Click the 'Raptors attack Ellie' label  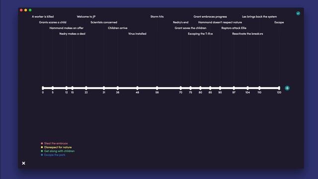point(234,28)
